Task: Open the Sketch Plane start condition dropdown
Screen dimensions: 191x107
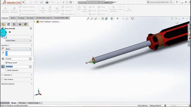Action: (x=19, y=40)
